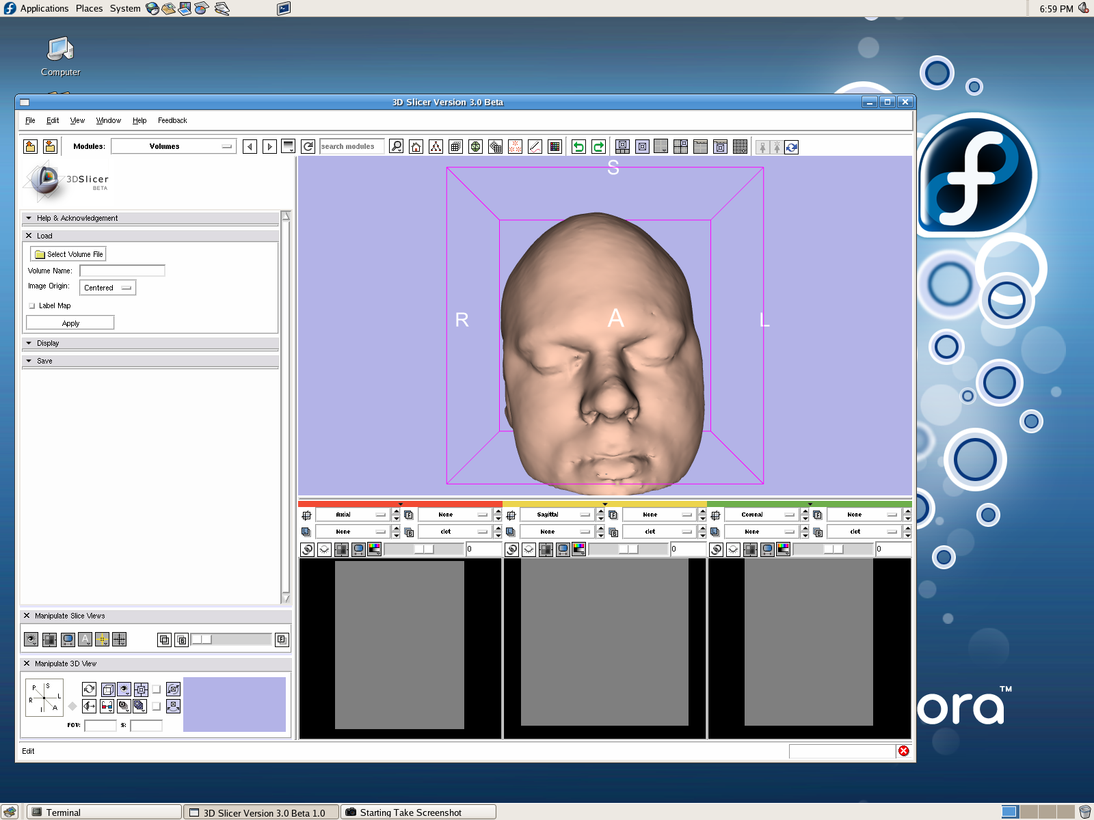Click the rainbow color icon in Axial slice controls
The image size is (1094, 820).
374,549
